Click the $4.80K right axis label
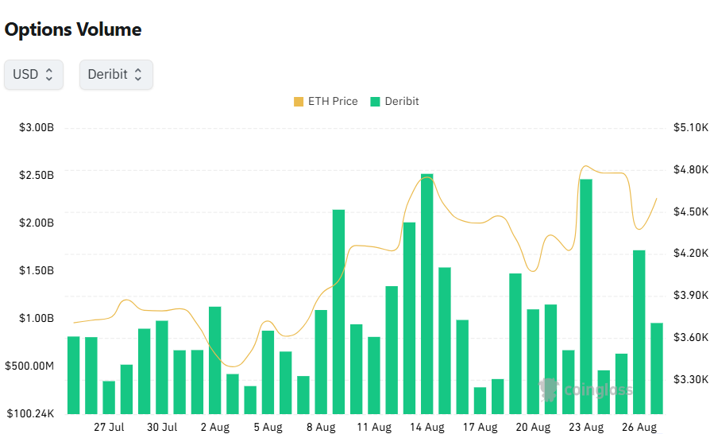This screenshot has height=434, width=714. 691,169
